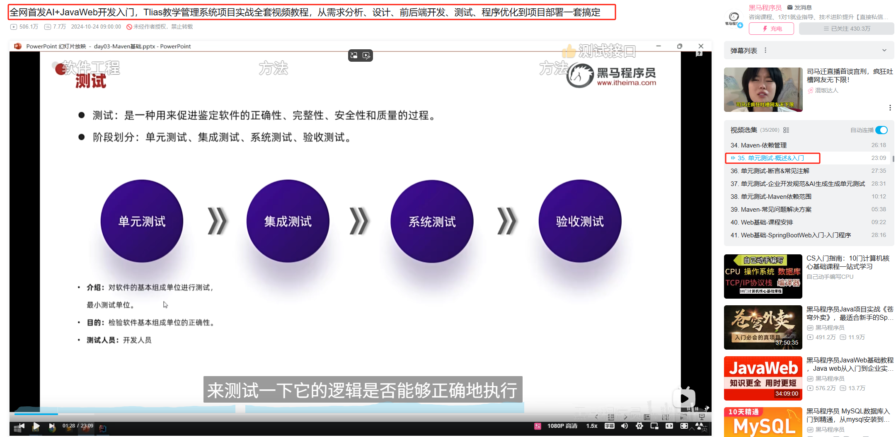The image size is (896, 437).
Task: Select episode 40. Web基础-课程安排
Action: click(x=808, y=222)
